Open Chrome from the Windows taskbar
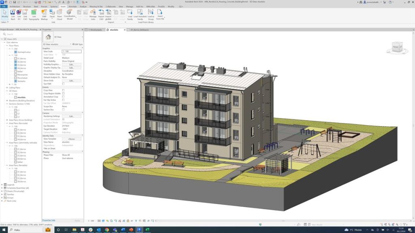 (x=107, y=230)
